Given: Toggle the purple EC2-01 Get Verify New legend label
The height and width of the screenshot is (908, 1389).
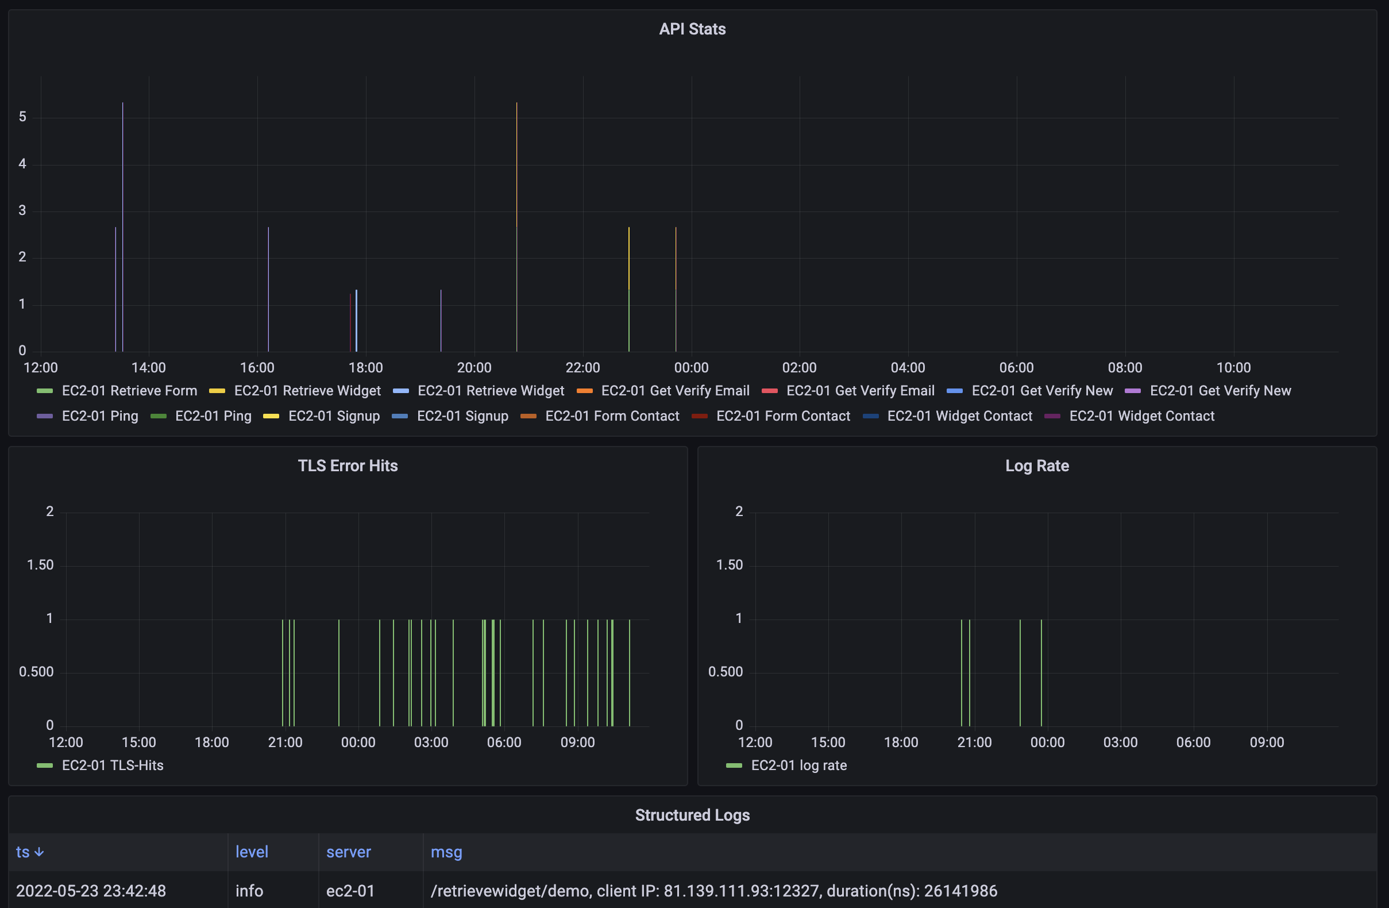Looking at the screenshot, I should [x=1220, y=391].
